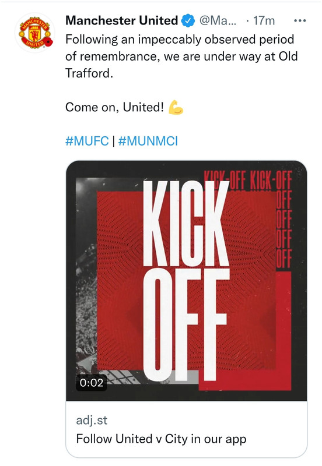322x466 pixels.
Task: Click 'Follow United v City in our app'
Action: (162, 439)
